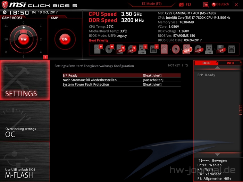
Task: Click the F1: Allgemeine Hilfe hint
Action: tap(214, 179)
